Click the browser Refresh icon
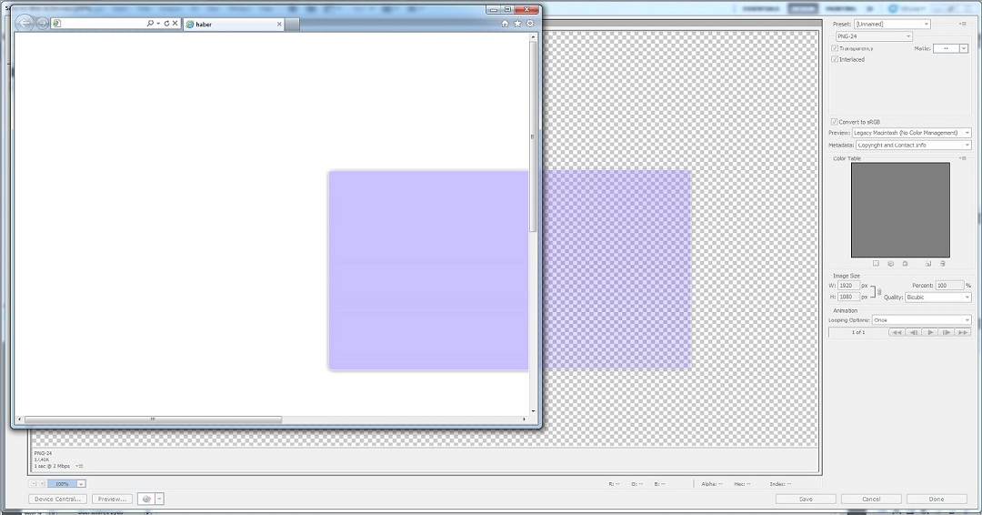 166,24
